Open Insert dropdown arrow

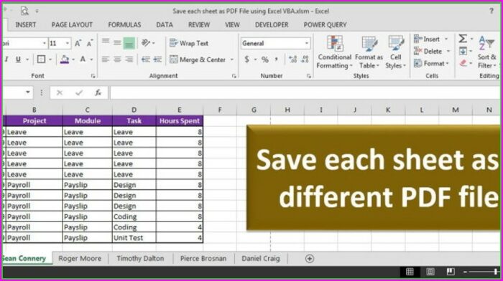point(446,39)
